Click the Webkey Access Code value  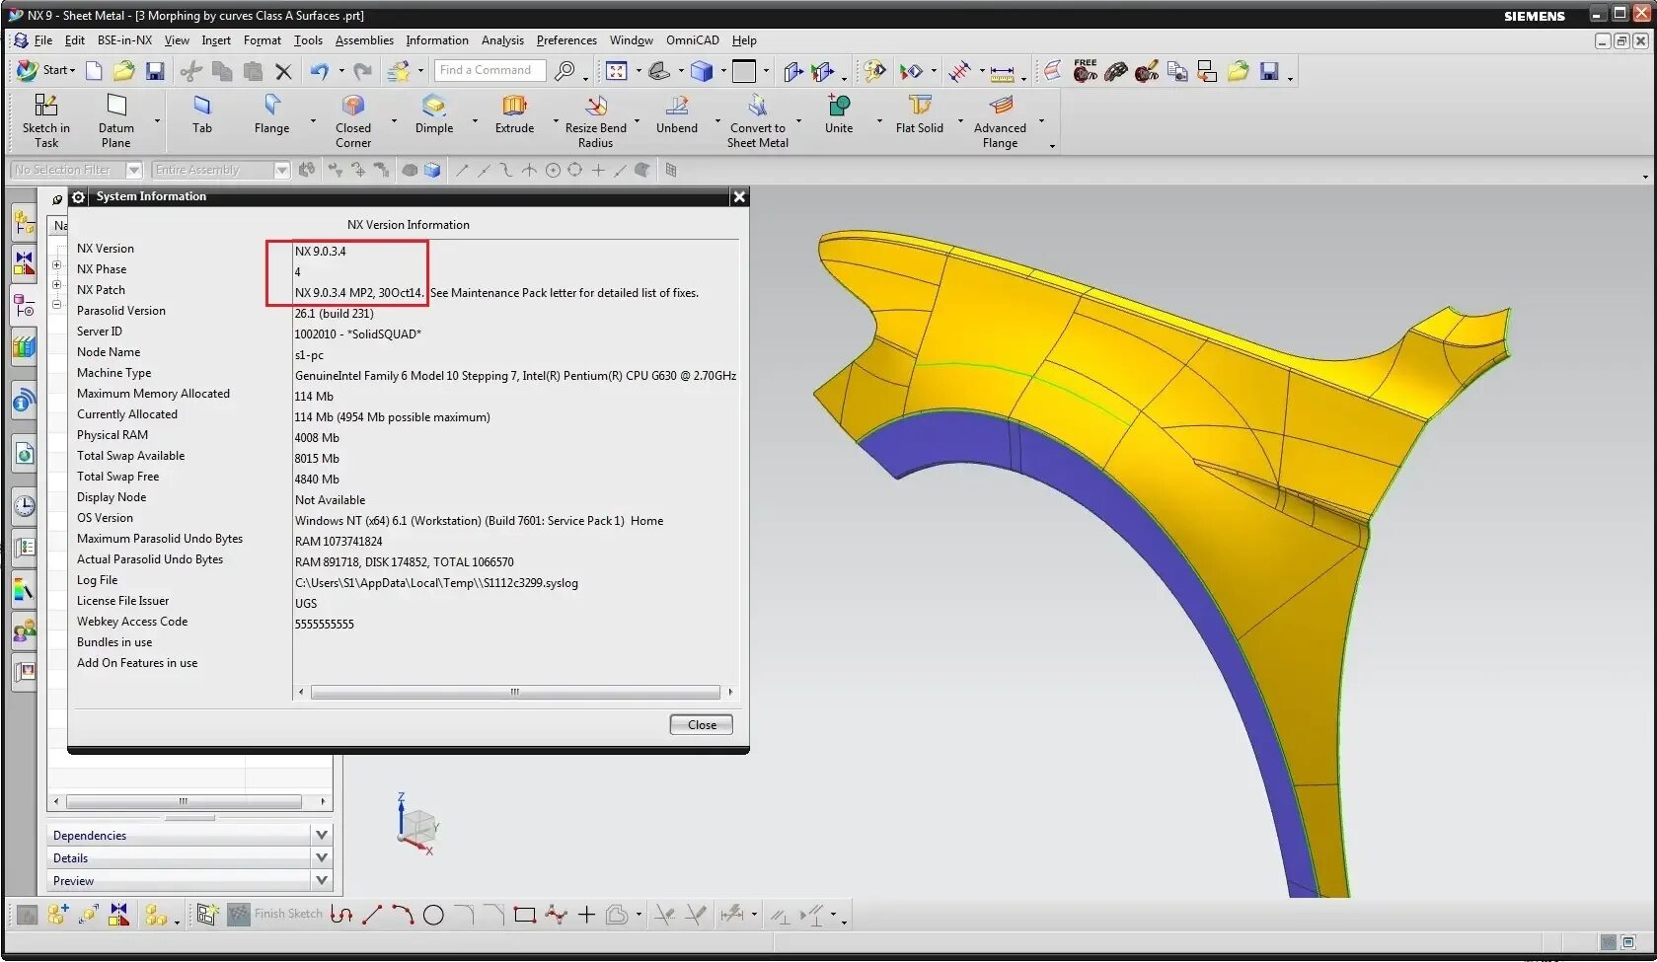click(324, 625)
